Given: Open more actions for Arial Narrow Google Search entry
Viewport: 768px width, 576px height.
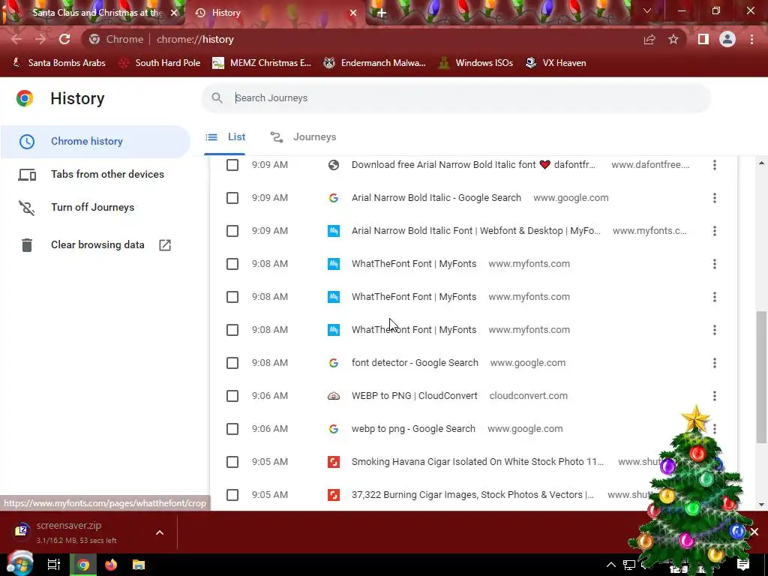Looking at the screenshot, I should tap(715, 198).
